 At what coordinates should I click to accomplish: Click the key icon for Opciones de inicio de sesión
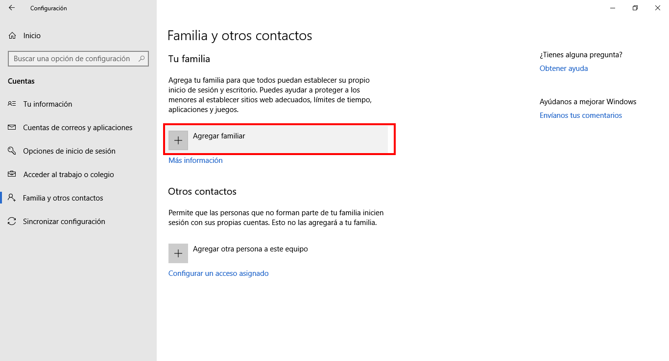[x=12, y=151]
